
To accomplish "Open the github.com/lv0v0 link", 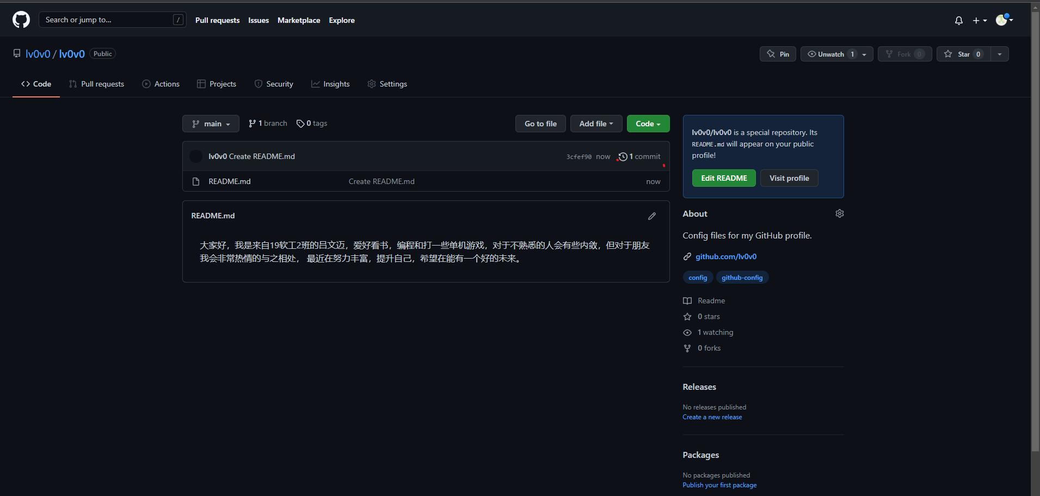I will click(726, 256).
